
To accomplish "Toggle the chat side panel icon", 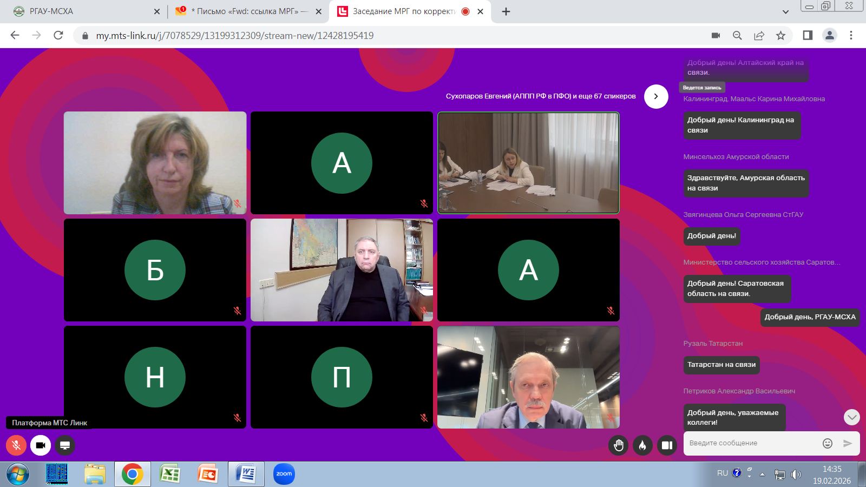I will coord(667,445).
